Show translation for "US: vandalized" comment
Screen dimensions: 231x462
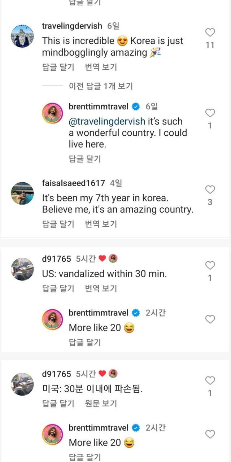click(101, 288)
